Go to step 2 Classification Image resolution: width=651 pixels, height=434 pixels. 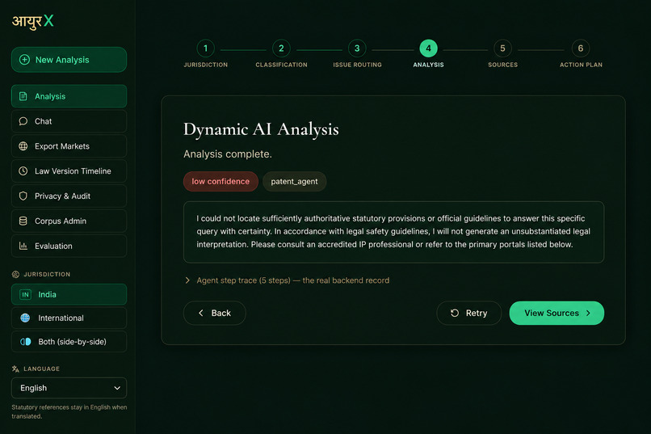tap(281, 48)
